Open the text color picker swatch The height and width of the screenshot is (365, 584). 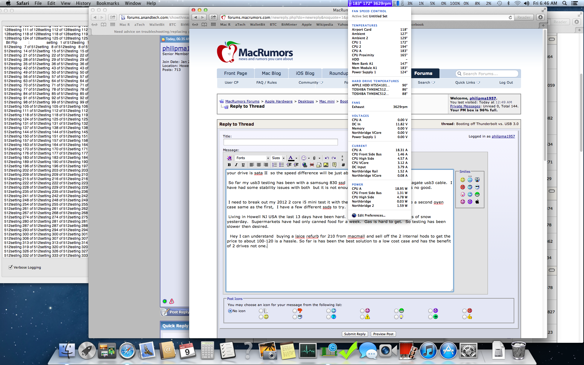[291, 158]
